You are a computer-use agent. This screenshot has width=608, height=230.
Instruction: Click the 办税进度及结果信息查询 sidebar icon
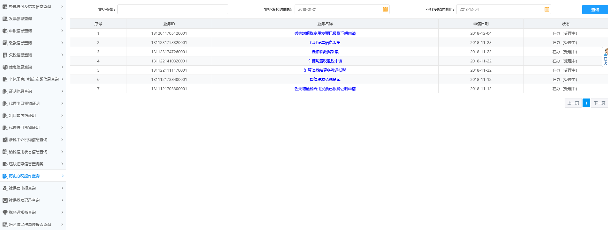point(5,7)
